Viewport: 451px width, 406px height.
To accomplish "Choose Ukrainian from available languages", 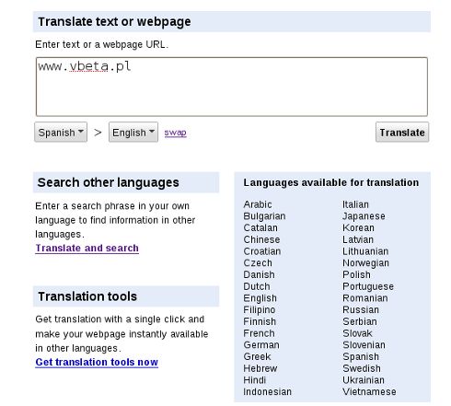I will [364, 380].
